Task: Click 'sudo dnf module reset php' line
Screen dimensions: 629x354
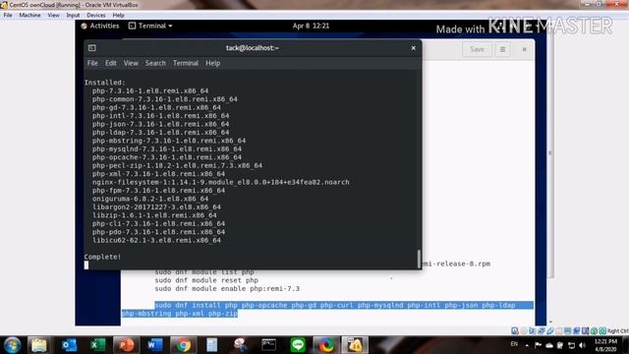Action: pyautogui.click(x=206, y=280)
